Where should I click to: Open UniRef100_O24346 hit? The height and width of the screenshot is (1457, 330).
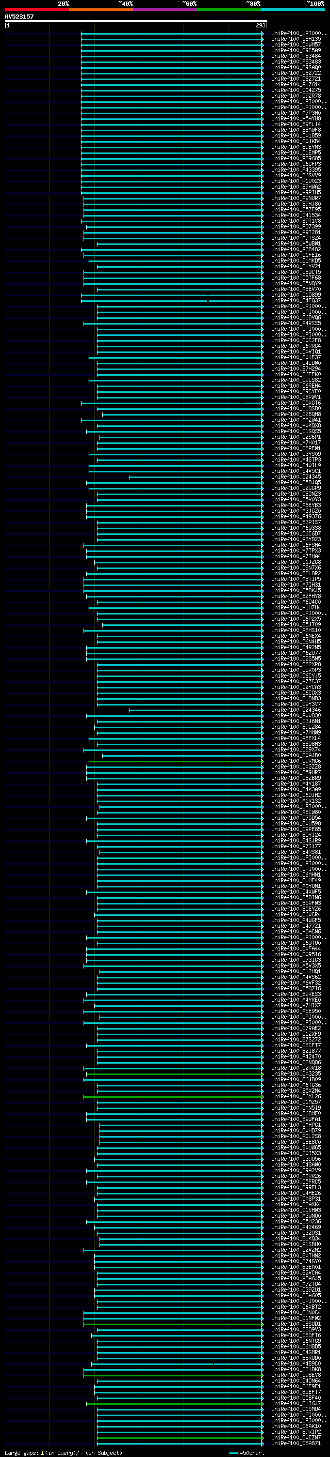point(295,710)
